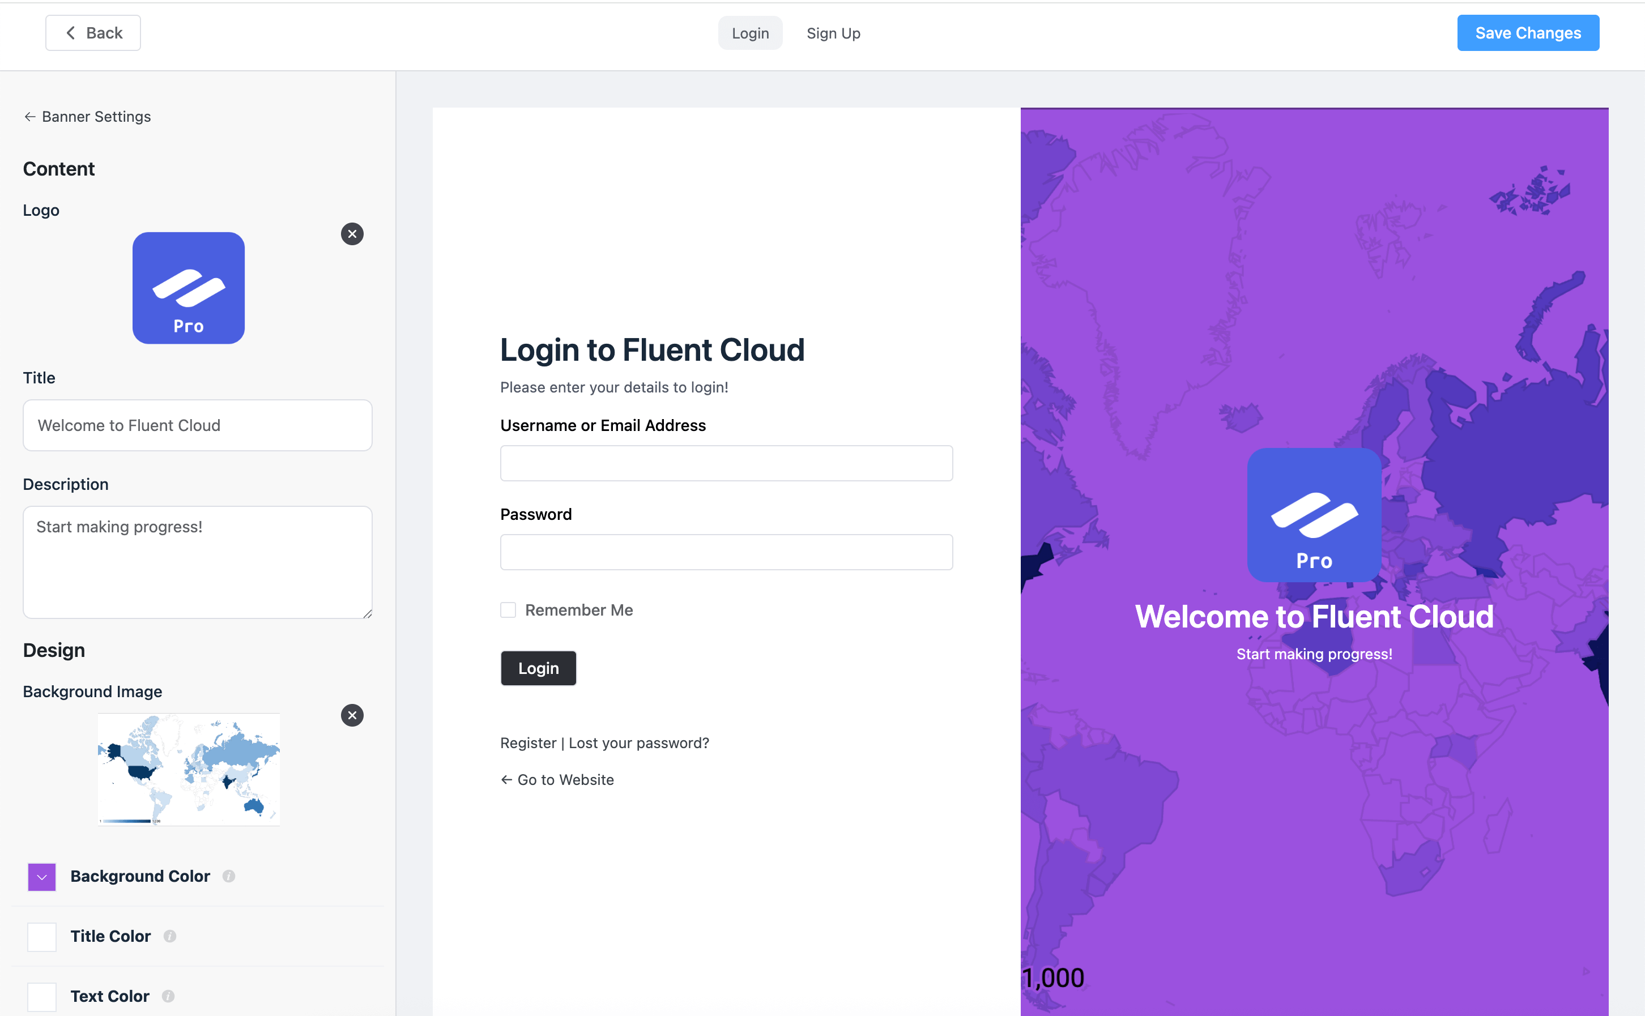This screenshot has width=1645, height=1016.
Task: Click the Pro logo on purple banner
Action: click(1314, 515)
